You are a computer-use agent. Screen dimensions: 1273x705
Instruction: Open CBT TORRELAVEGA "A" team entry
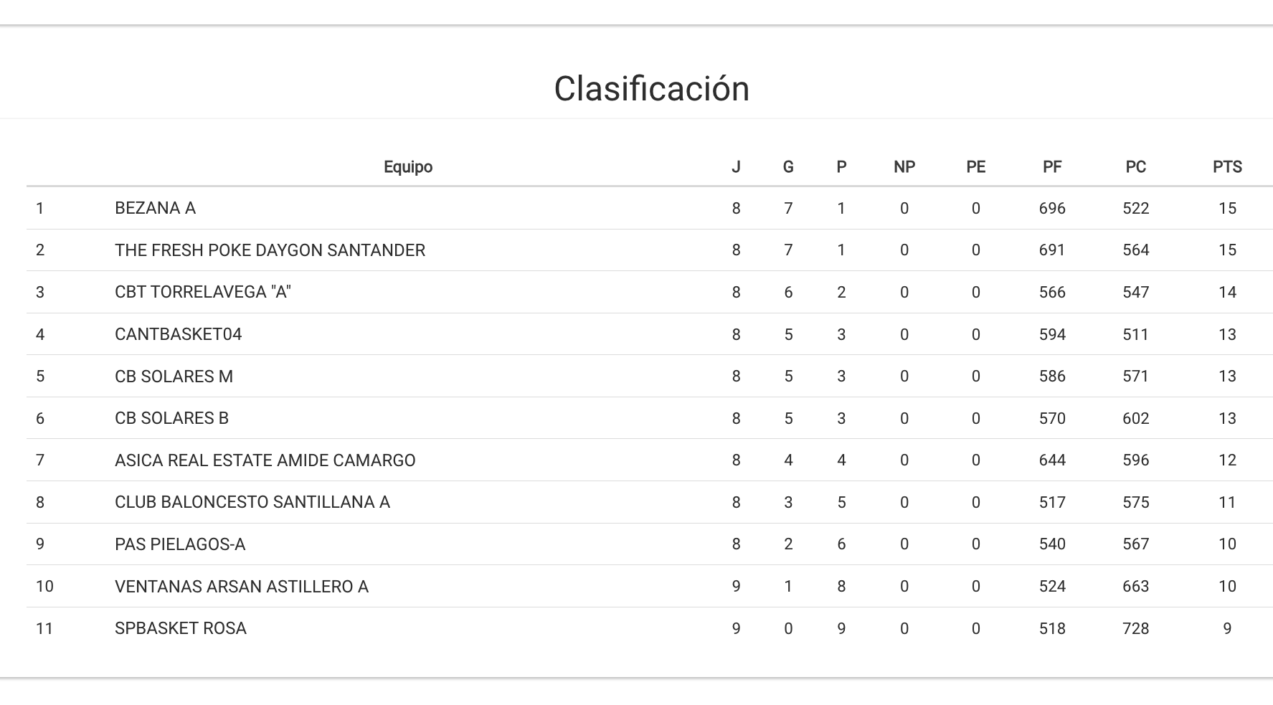click(202, 292)
